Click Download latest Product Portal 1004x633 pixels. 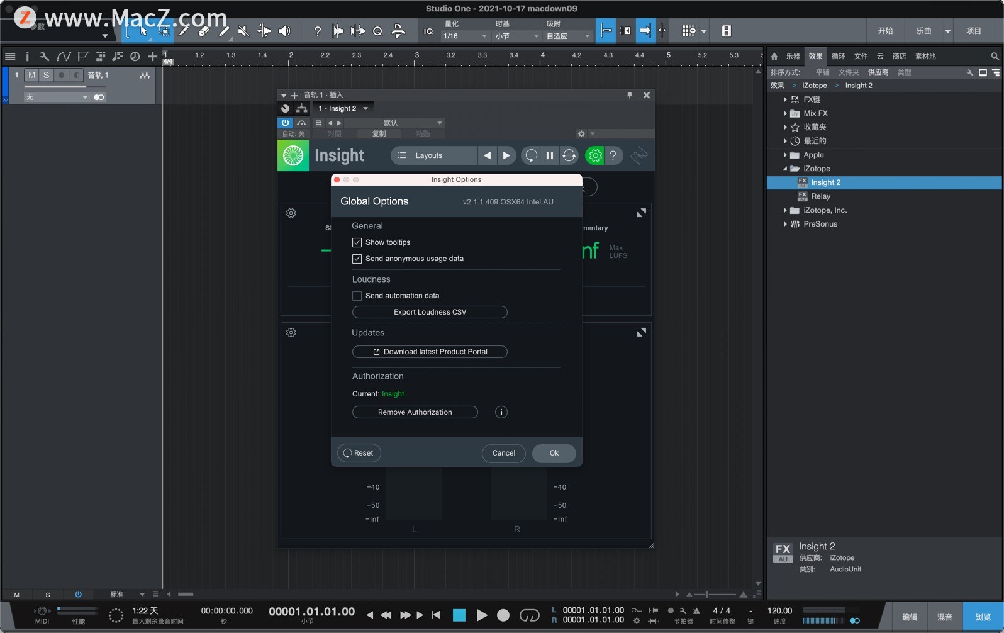click(x=430, y=352)
